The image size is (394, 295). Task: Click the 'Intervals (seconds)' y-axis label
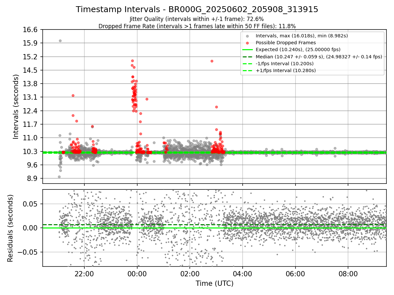point(16,106)
